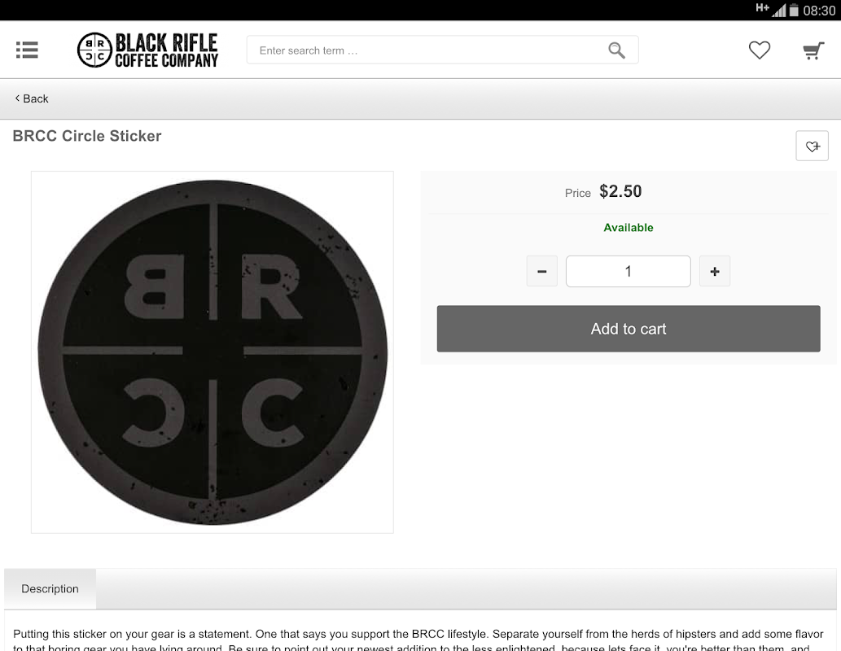This screenshot has width=841, height=651.
Task: Open the hamburger navigation menu
Action: click(27, 50)
